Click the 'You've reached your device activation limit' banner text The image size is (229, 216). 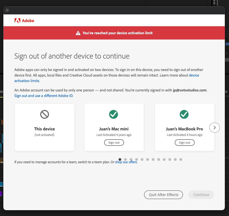(x=117, y=33)
